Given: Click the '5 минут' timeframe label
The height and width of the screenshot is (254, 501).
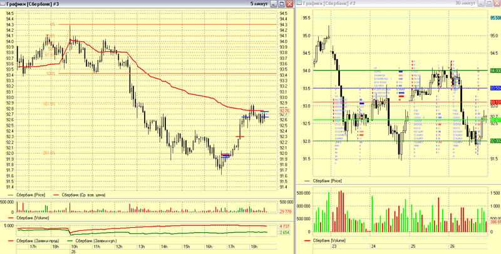Looking at the screenshot, I should [x=259, y=4].
